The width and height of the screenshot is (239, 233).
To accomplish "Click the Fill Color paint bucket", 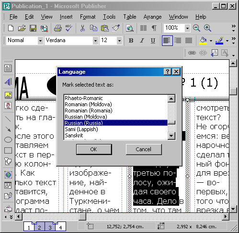I will coord(203,41).
